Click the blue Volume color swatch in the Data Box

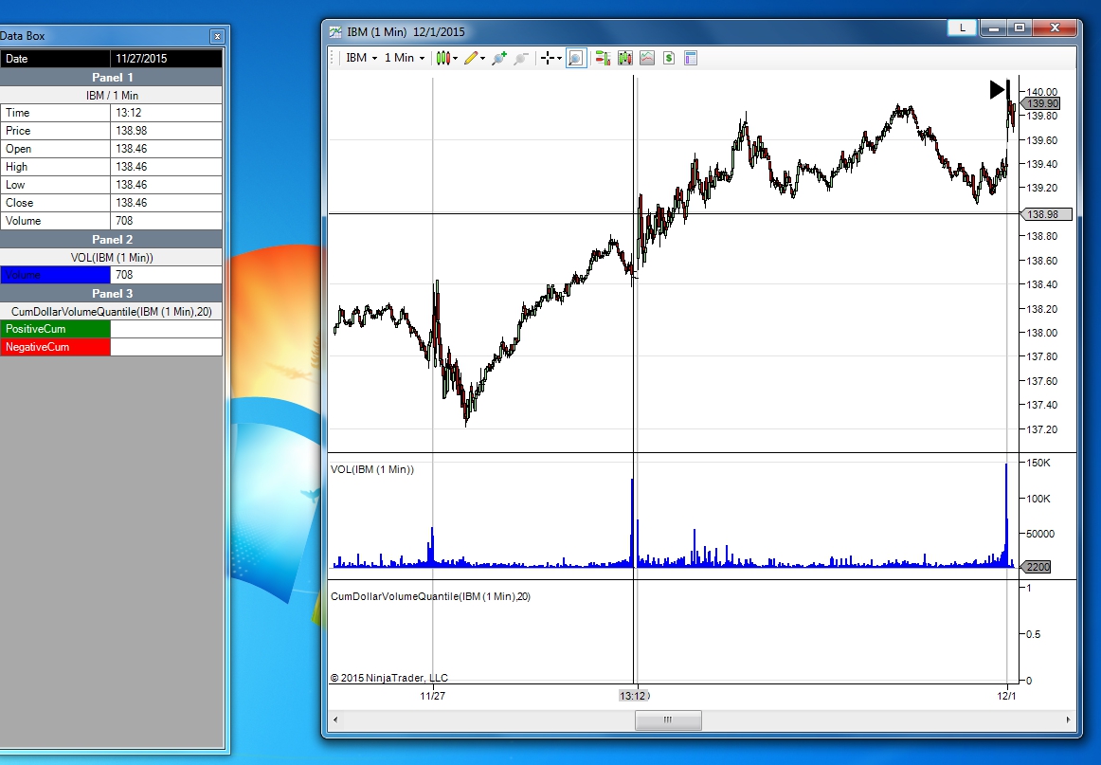coord(56,275)
